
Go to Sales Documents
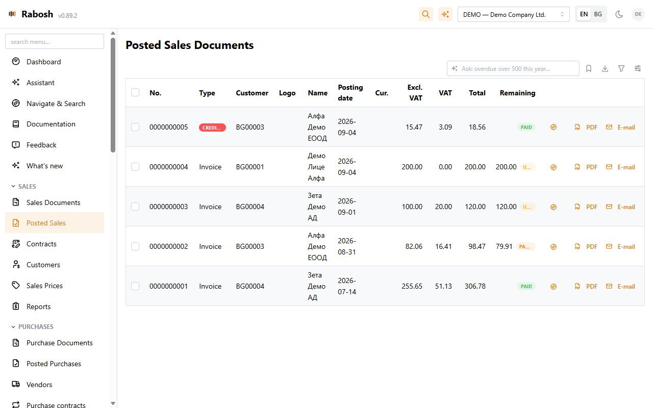(55, 202)
